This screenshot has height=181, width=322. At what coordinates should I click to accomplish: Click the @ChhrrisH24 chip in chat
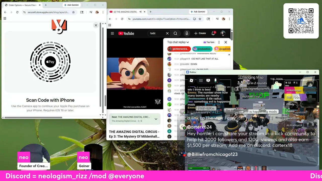point(179,49)
